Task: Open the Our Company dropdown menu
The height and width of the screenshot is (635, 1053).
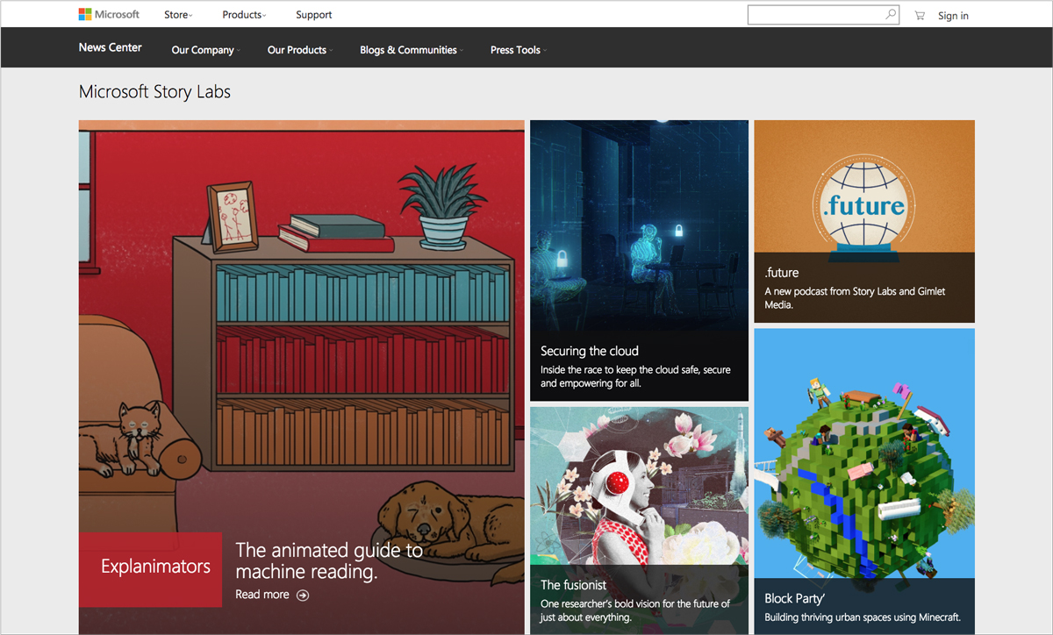Action: (205, 50)
